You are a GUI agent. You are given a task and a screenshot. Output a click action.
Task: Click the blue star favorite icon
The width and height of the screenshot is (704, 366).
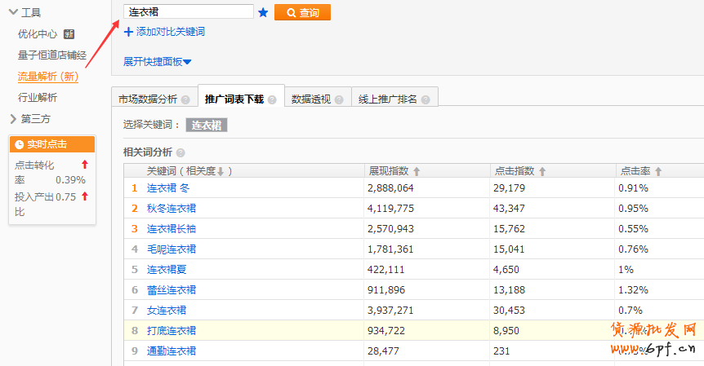pyautogui.click(x=263, y=12)
